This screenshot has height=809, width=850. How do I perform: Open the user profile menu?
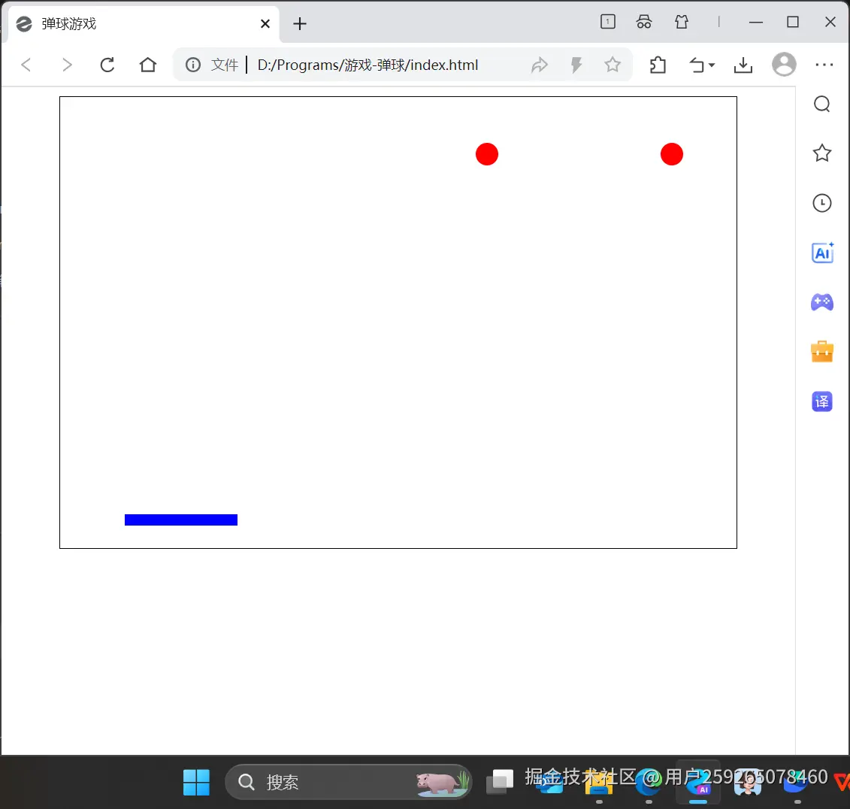[784, 65]
